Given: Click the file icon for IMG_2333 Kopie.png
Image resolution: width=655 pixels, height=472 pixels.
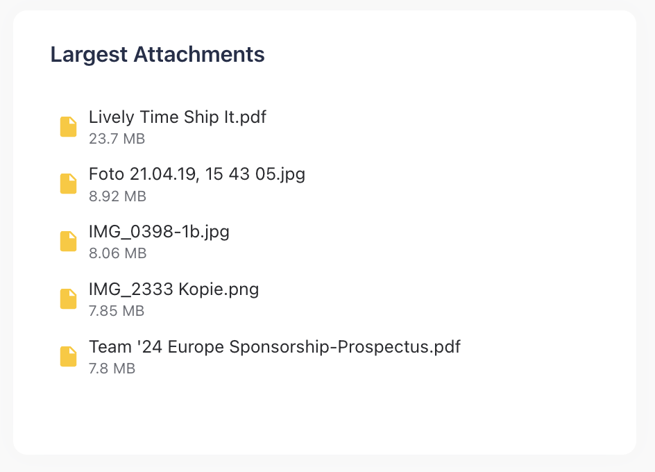Looking at the screenshot, I should (x=68, y=298).
